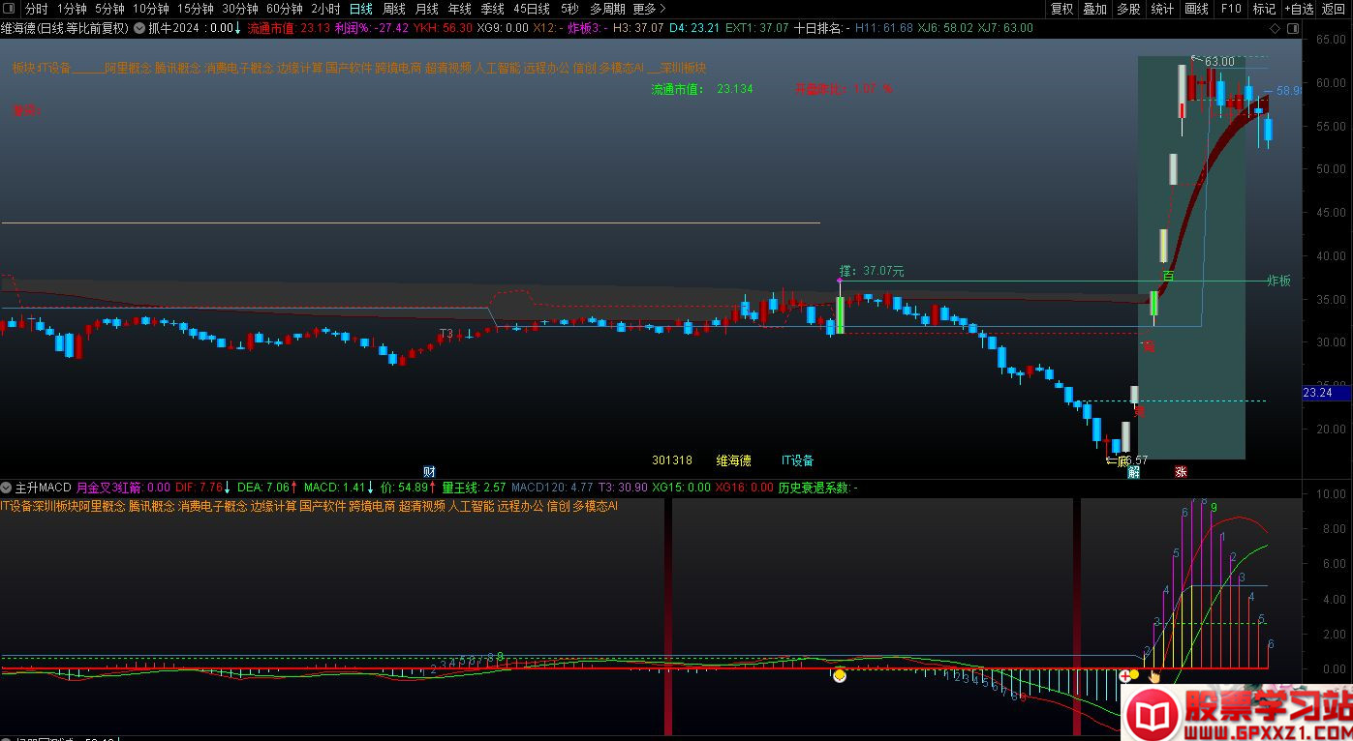Click the yellow smiley signal on MACD axis
This screenshot has width=1353, height=741.
coord(840,674)
